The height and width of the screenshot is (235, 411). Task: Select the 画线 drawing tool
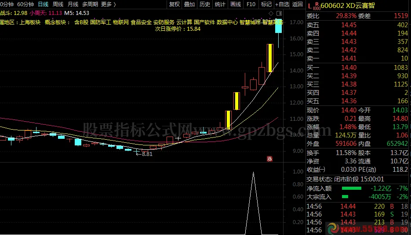pos(236,4)
